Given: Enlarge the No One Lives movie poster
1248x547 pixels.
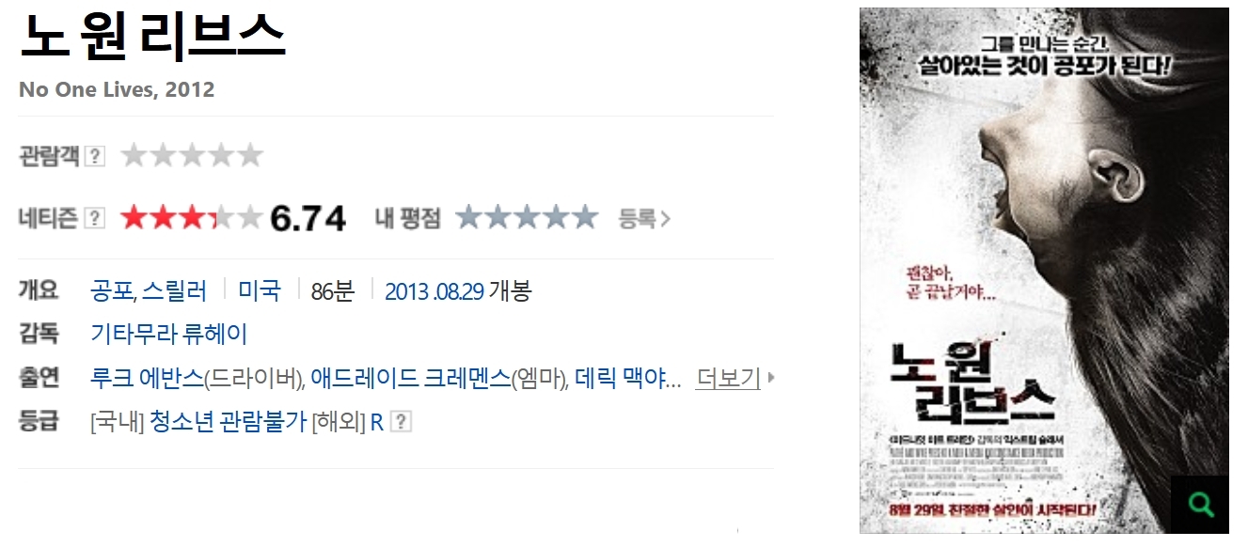Looking at the screenshot, I should pos(1044,271).
